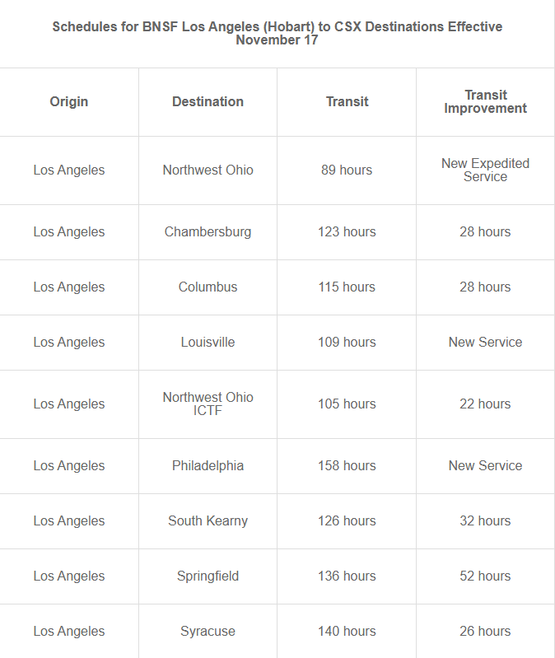The height and width of the screenshot is (658, 555).
Task: Click the table title about BNSF schedules
Action: [277, 33]
